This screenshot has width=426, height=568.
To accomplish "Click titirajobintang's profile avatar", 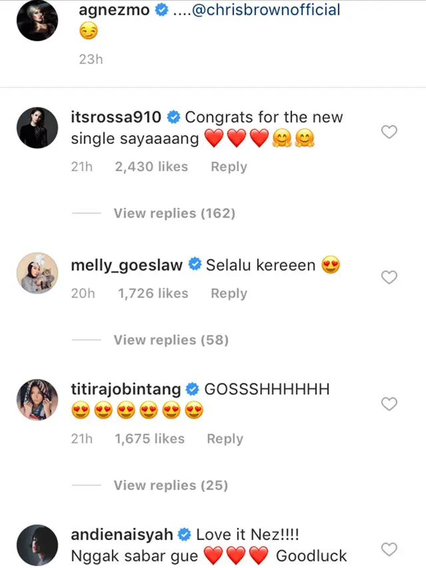I will pyautogui.click(x=37, y=400).
